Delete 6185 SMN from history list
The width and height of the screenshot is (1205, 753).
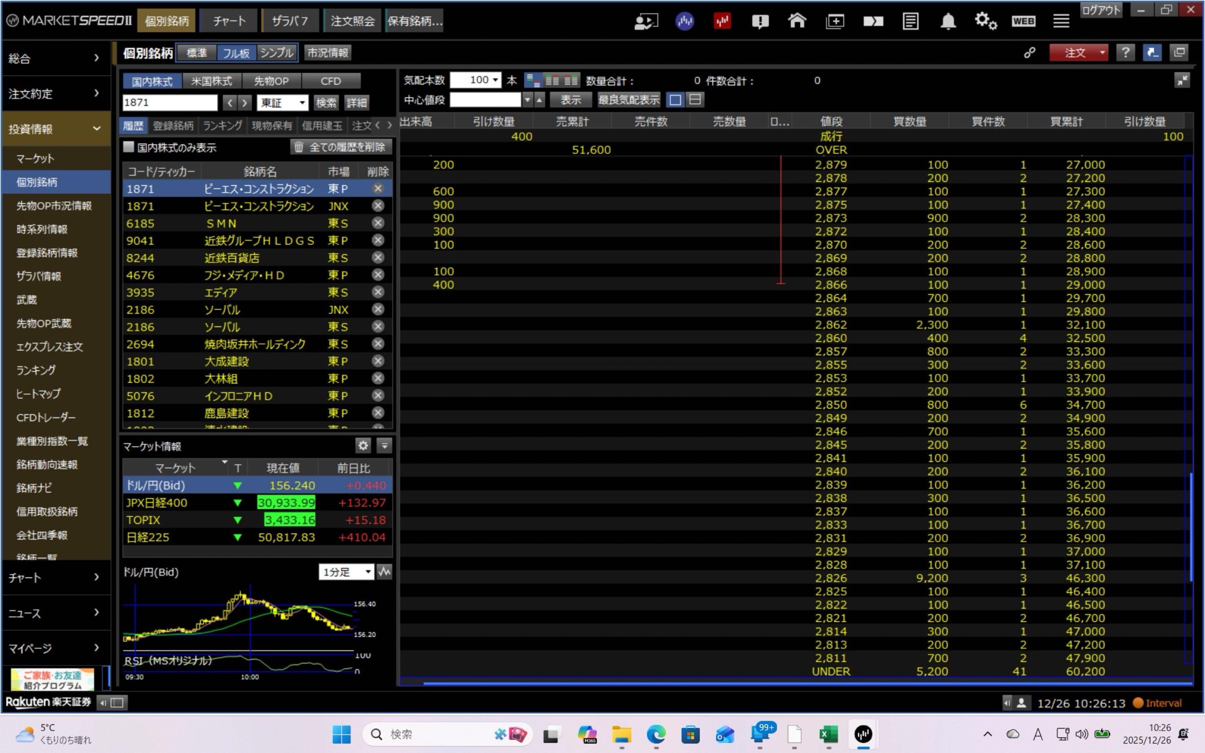tap(378, 223)
